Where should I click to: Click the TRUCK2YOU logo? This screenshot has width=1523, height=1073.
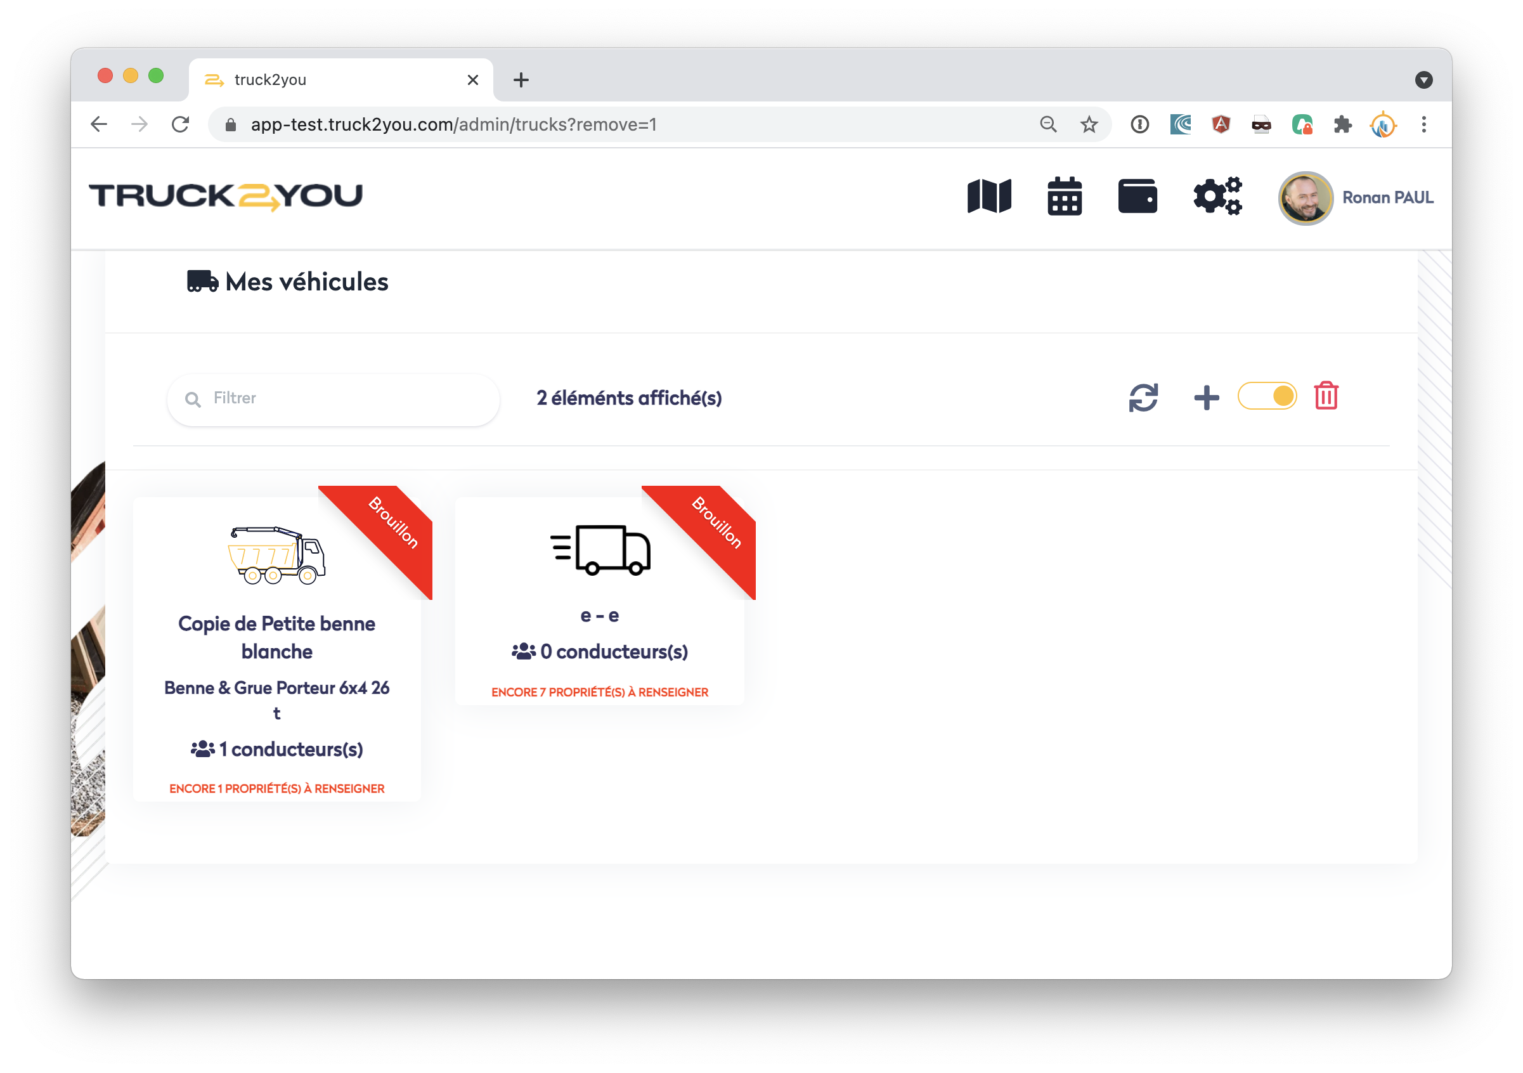tap(226, 197)
